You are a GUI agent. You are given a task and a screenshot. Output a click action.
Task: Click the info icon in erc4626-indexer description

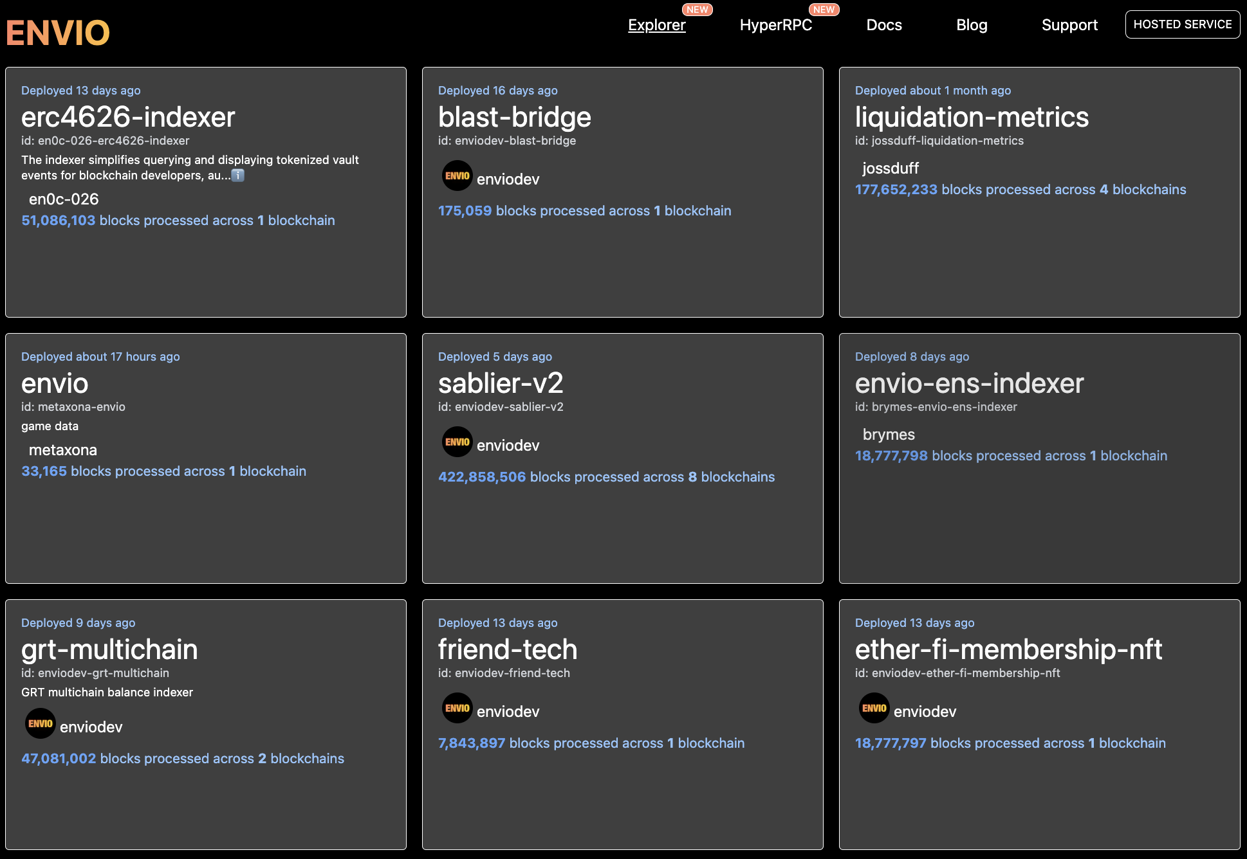pyautogui.click(x=237, y=175)
